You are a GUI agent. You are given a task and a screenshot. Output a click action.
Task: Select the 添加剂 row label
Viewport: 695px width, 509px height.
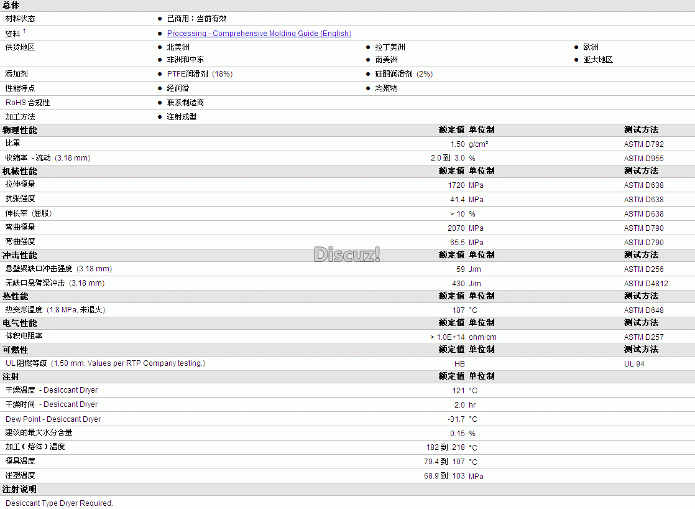[x=16, y=74]
